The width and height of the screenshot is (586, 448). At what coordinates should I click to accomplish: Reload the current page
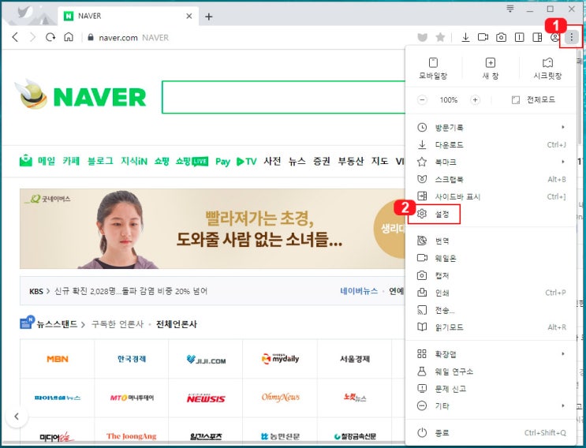coord(50,37)
